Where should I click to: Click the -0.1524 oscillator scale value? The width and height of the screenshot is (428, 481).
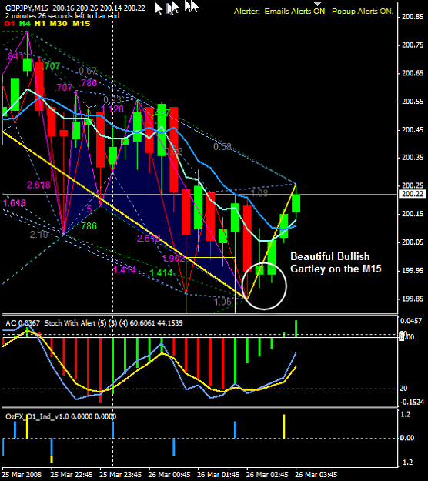[413, 403]
